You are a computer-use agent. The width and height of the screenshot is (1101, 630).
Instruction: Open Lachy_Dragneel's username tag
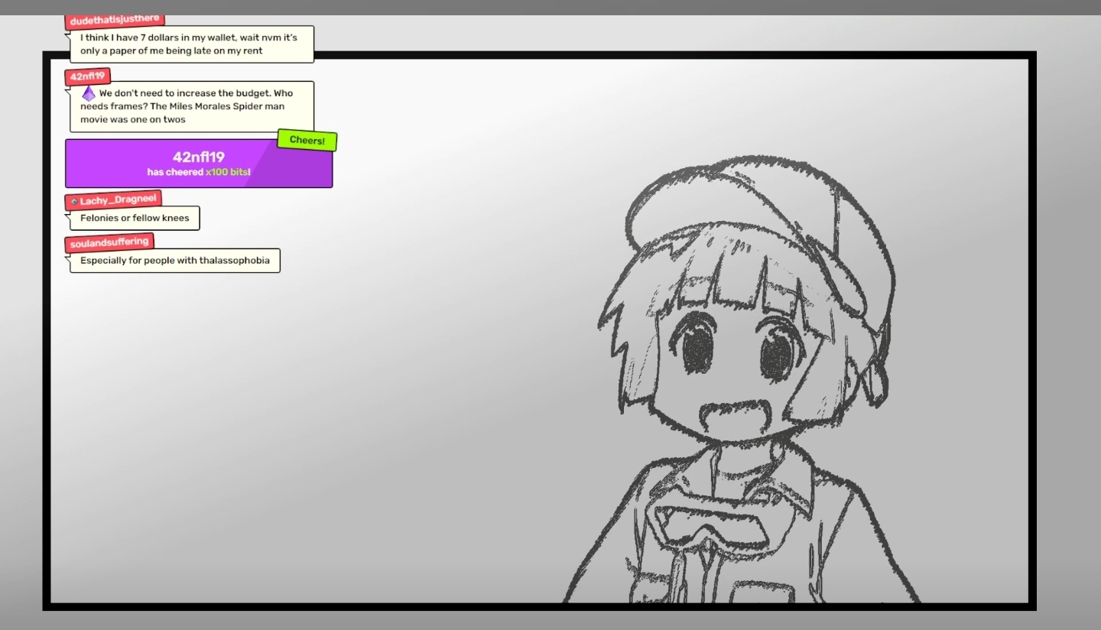113,200
